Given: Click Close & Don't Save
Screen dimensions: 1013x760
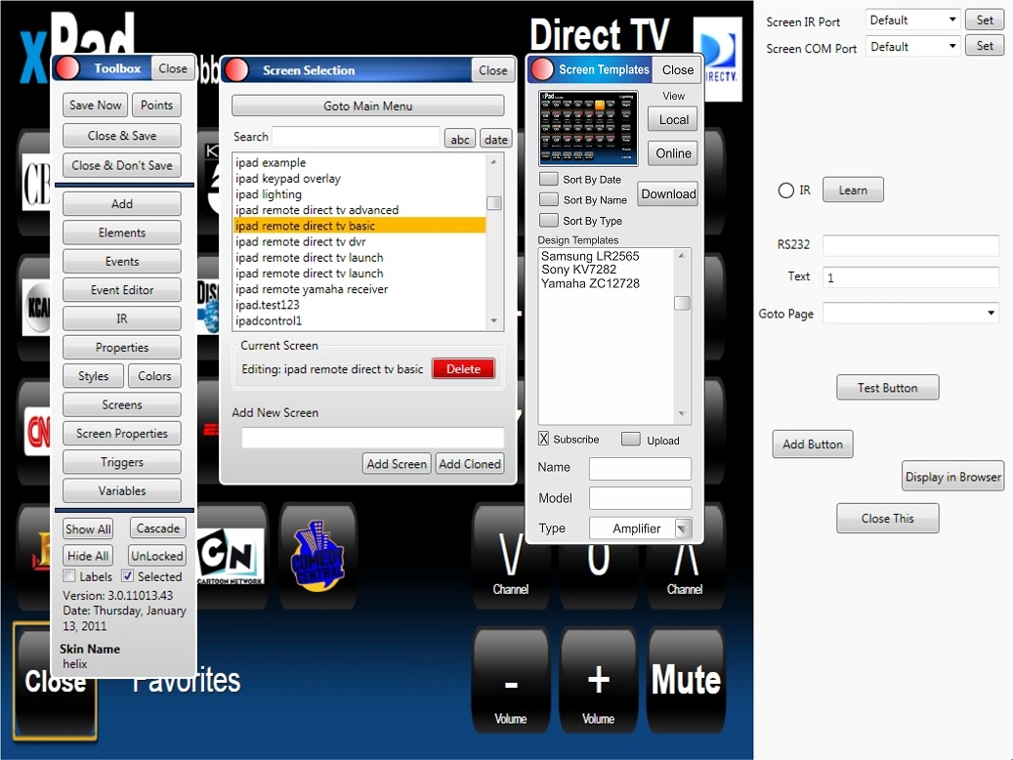Looking at the screenshot, I should tap(122, 165).
